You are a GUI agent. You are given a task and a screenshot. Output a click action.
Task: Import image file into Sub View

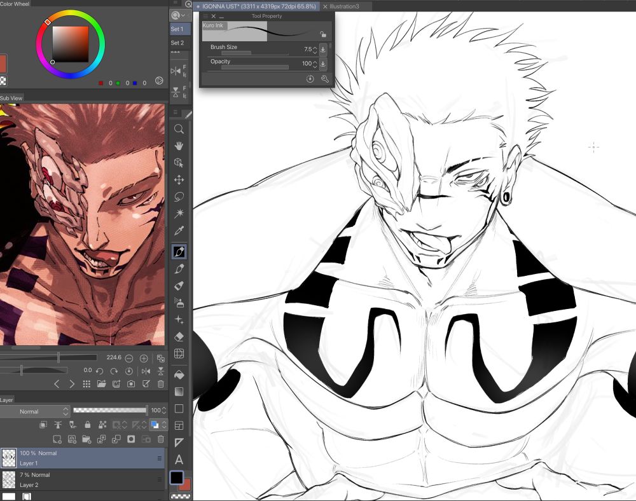(101, 384)
